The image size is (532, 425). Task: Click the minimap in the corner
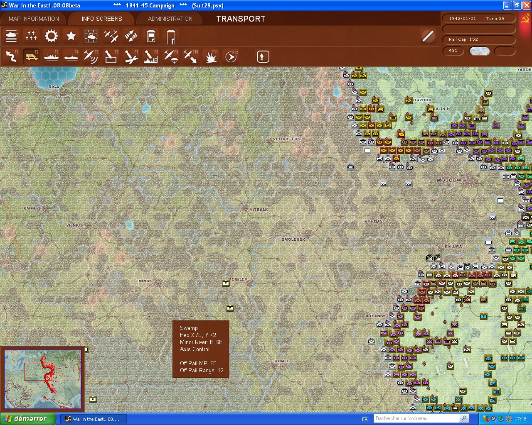click(x=42, y=379)
